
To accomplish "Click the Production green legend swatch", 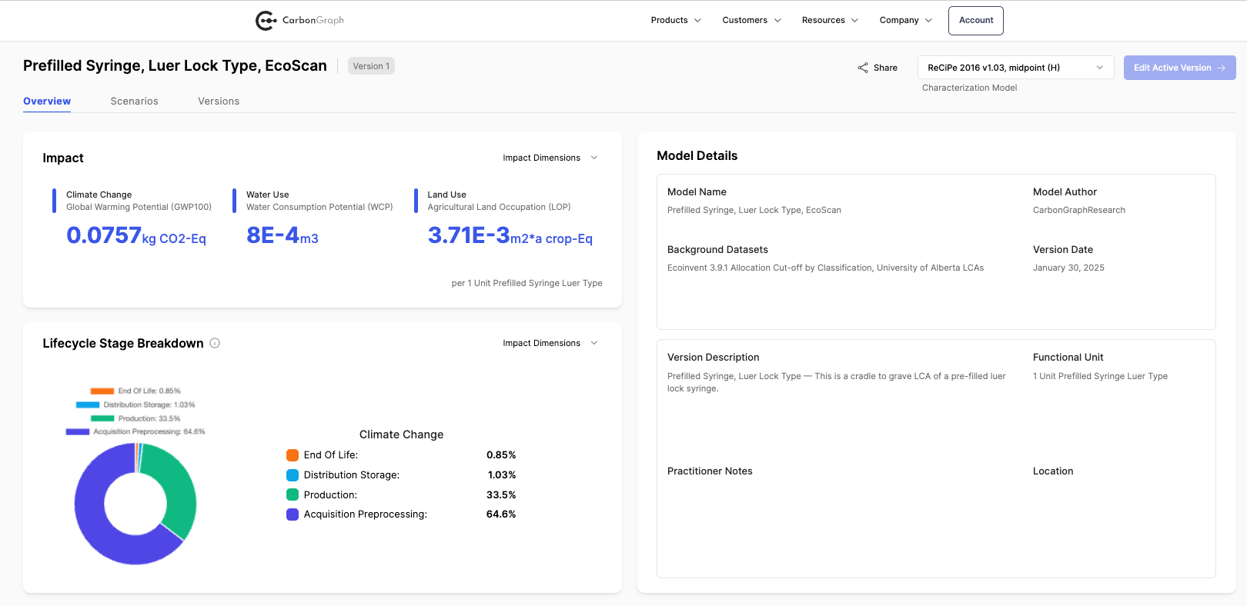I will pos(293,494).
